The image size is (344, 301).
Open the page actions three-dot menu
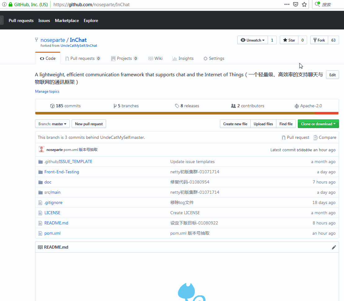287,4
